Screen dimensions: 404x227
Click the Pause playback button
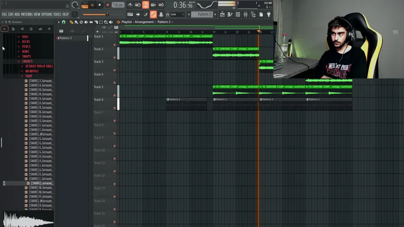coord(92,5)
